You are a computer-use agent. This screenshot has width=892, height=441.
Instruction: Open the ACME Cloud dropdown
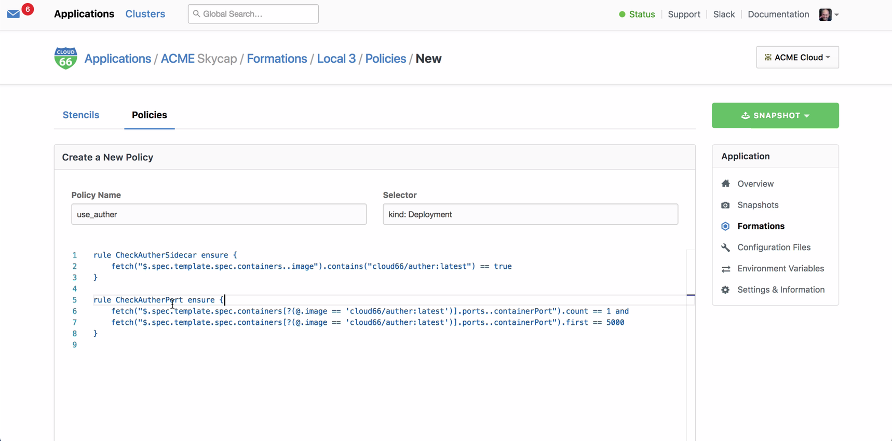click(x=797, y=57)
